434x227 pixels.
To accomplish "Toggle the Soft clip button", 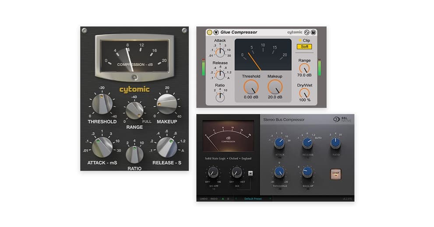I will pyautogui.click(x=304, y=46).
